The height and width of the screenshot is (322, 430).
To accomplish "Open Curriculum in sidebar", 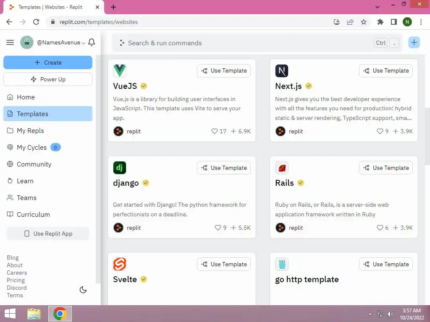I will (48, 214).
